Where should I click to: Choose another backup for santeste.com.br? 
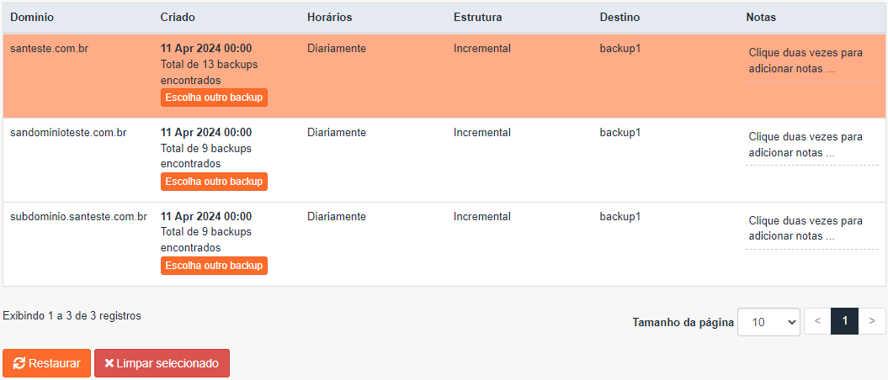point(214,98)
